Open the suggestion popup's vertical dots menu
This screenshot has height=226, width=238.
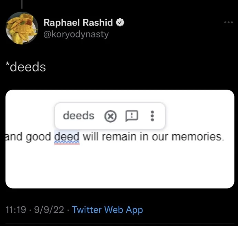coord(152,116)
